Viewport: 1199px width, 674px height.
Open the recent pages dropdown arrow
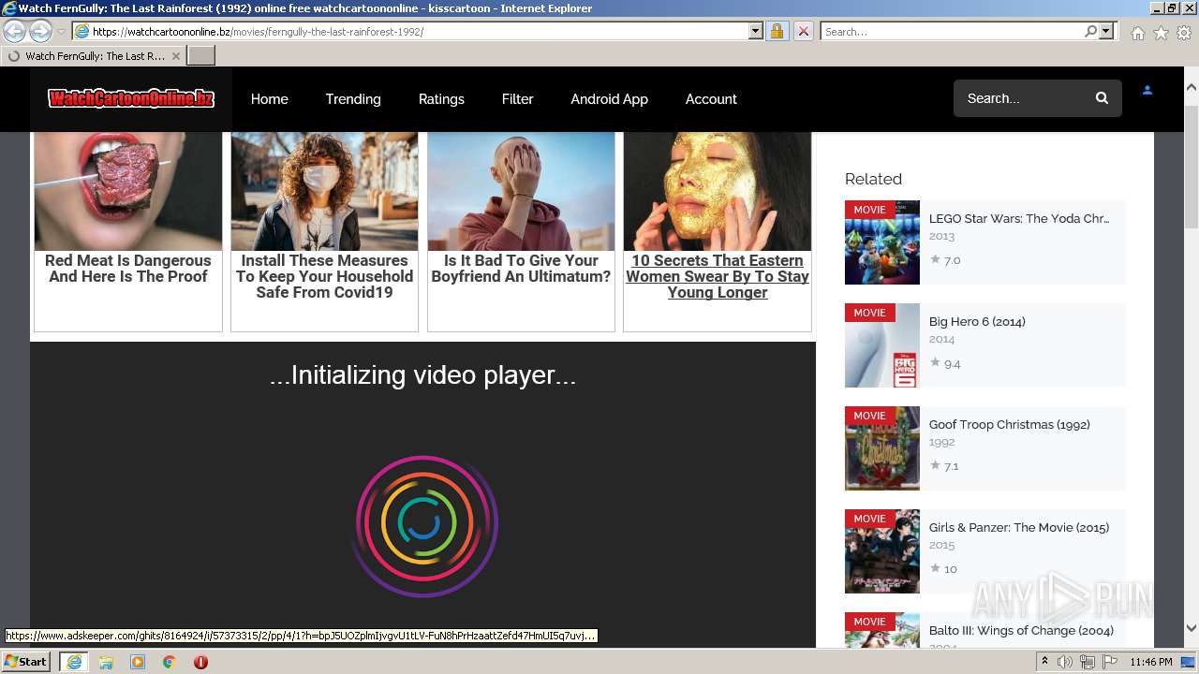[x=61, y=31]
